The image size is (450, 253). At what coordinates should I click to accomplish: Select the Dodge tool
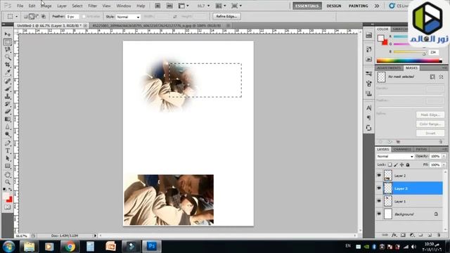point(8,134)
